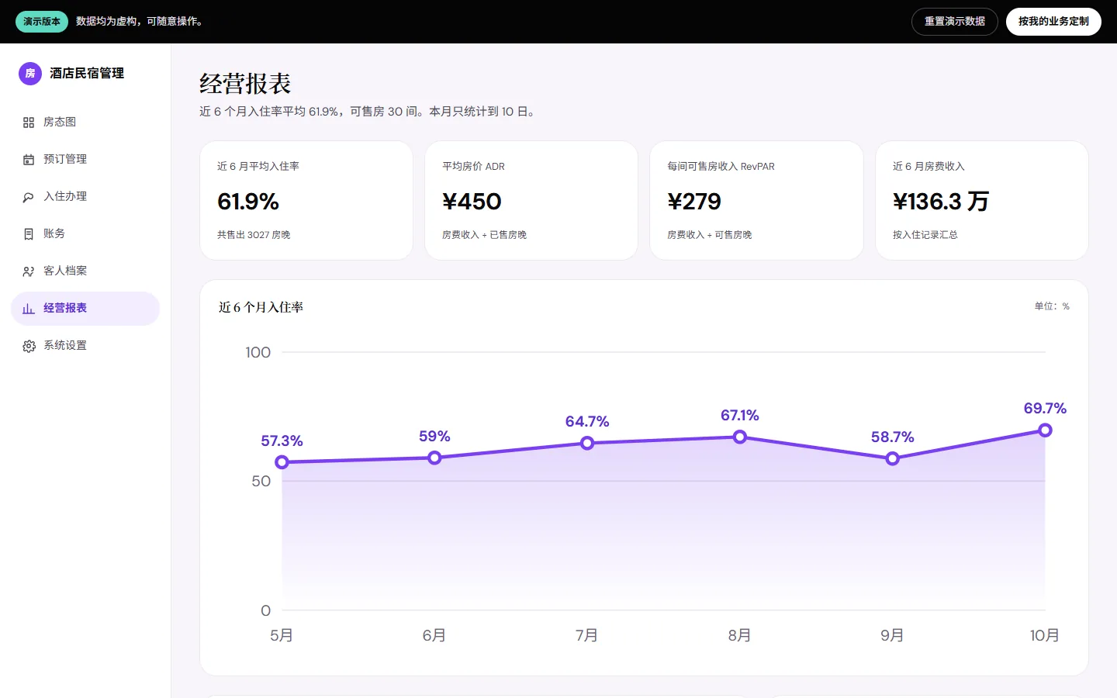Click the 每间可售房收入 RevPAR label
Screen dimensions: 1117x698
click(721, 167)
